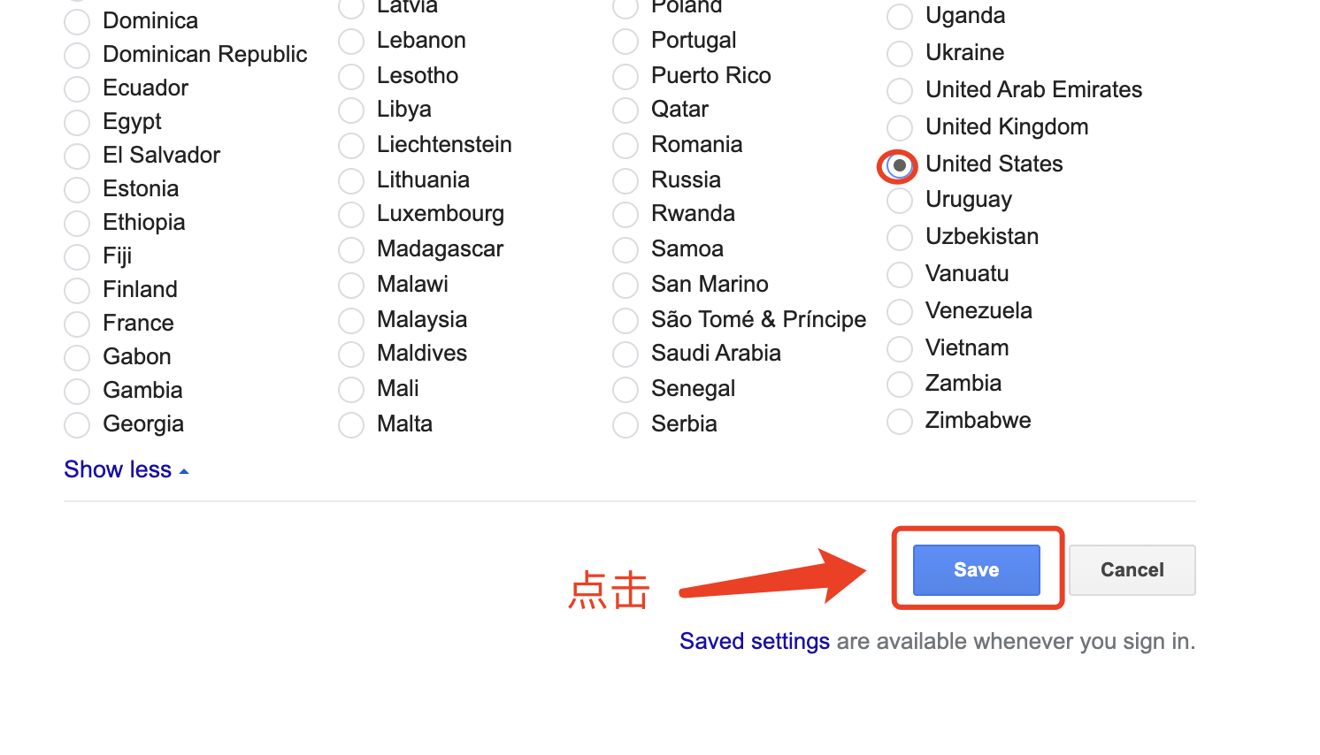
Task: Select the Vietnam radio button
Action: point(899,348)
